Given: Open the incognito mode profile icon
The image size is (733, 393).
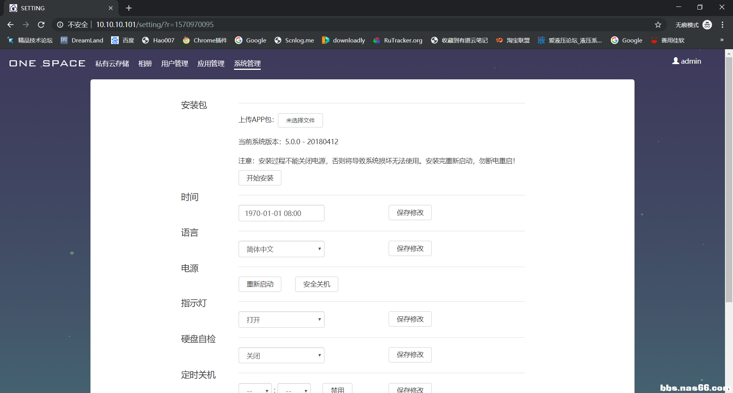Looking at the screenshot, I should tap(707, 25).
